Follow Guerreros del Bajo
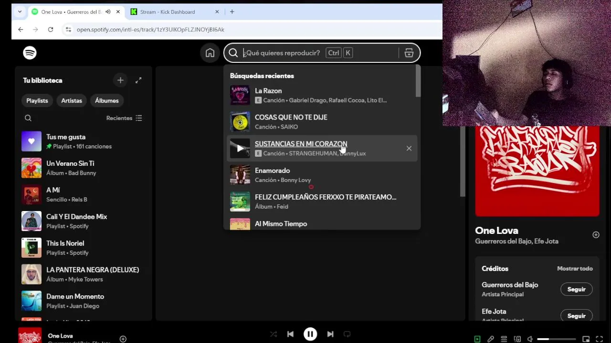 (x=576, y=289)
